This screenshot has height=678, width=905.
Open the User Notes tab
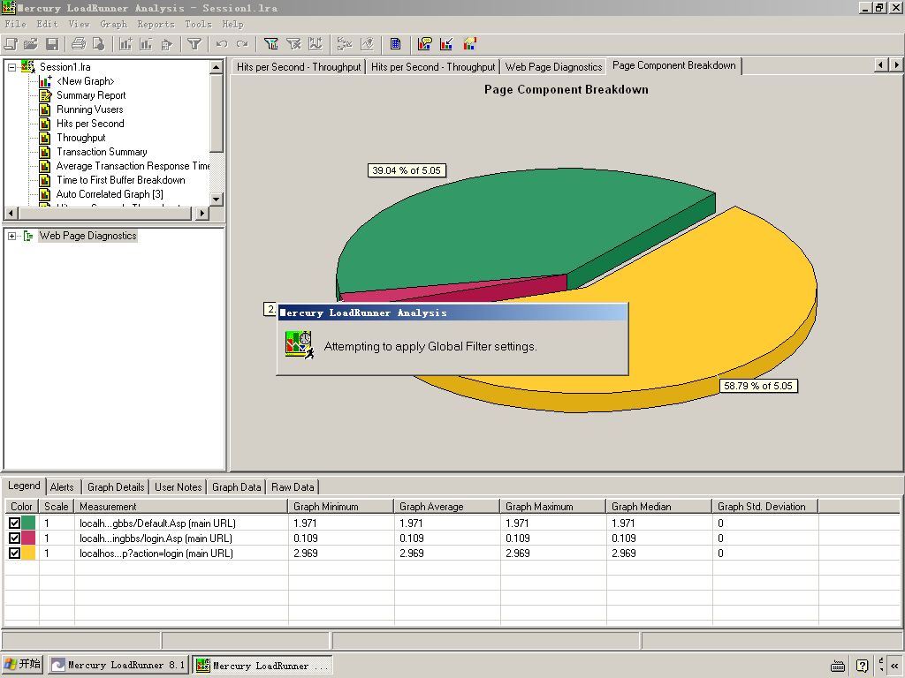pos(178,487)
